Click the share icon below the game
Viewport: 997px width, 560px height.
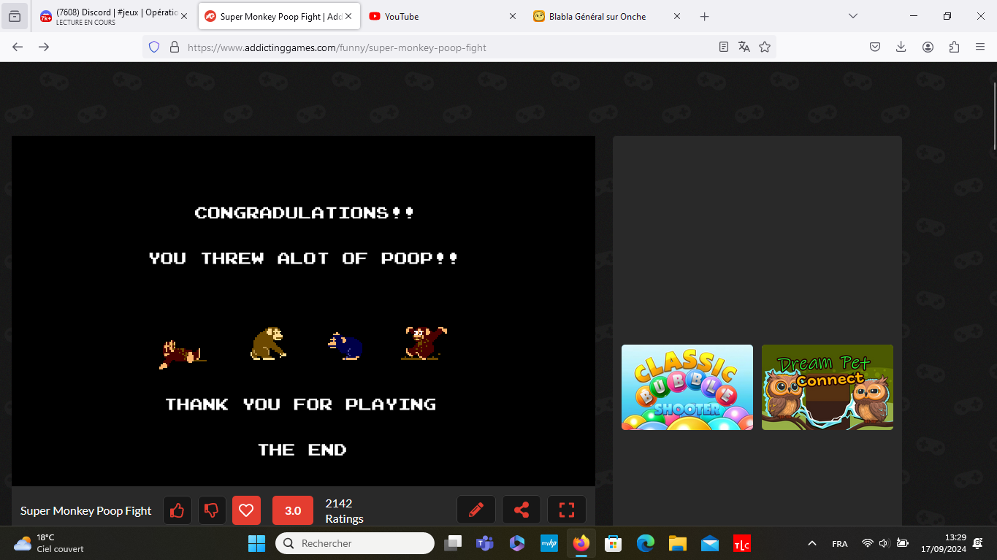(x=522, y=510)
